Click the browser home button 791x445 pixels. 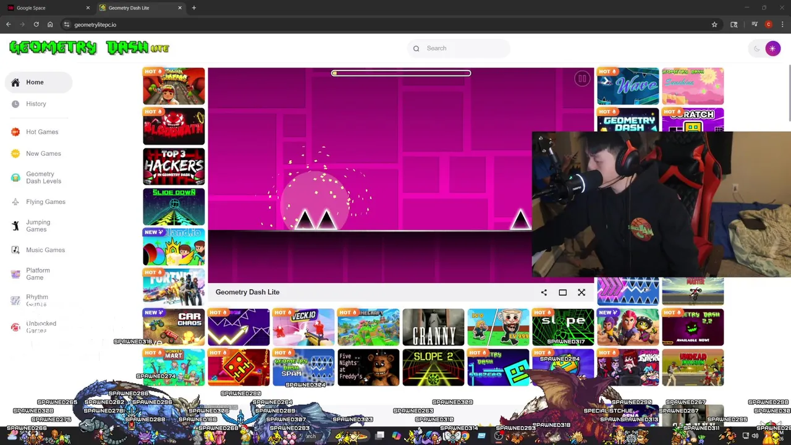click(x=50, y=25)
